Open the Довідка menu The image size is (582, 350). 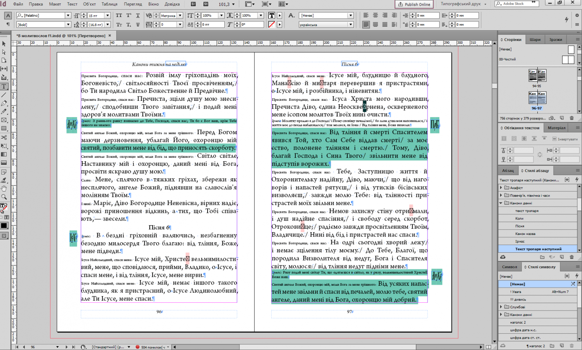tap(172, 4)
